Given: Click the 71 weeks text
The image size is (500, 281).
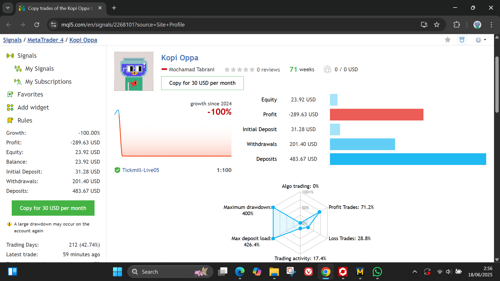Looking at the screenshot, I should pyautogui.click(x=302, y=69).
